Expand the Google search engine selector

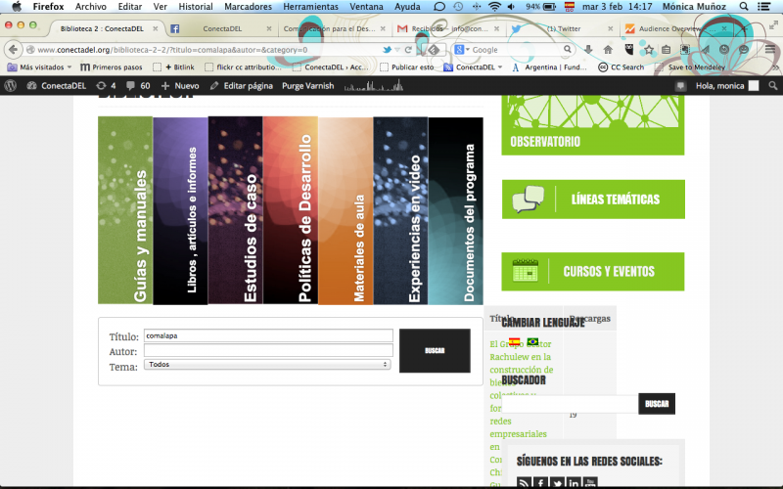point(462,50)
